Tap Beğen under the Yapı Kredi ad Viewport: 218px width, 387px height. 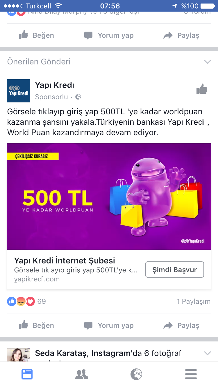[x=36, y=325]
